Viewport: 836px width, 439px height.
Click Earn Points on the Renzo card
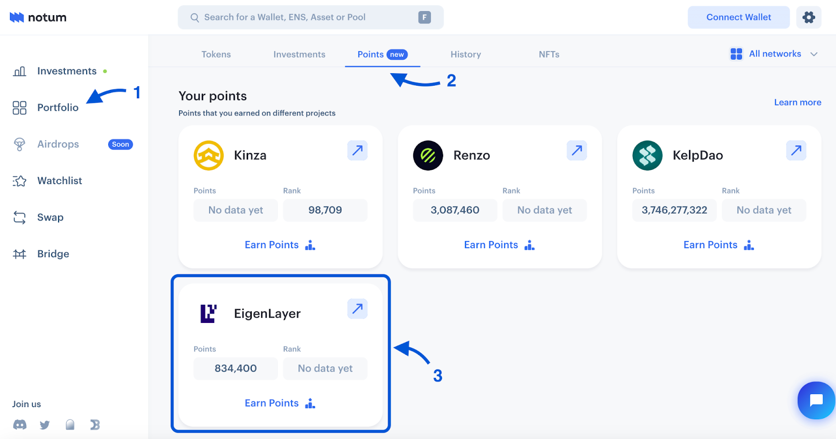coord(499,245)
